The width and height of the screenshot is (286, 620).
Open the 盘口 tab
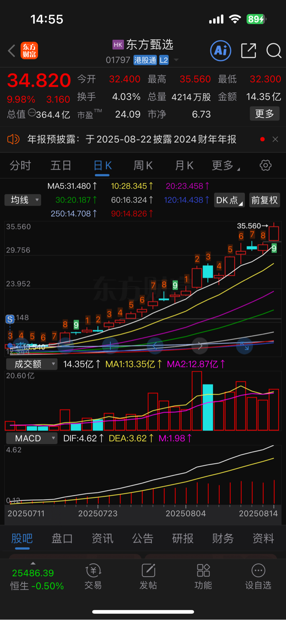(62, 538)
